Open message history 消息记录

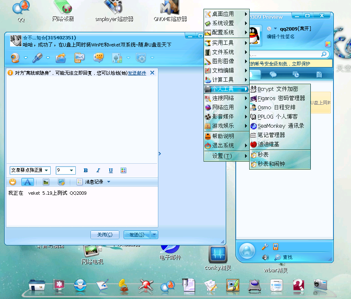point(94,182)
